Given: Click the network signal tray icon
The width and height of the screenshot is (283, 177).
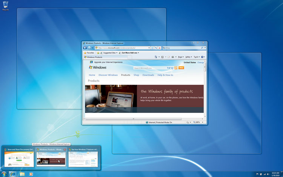Looking at the screenshot, I should (x=265, y=174).
